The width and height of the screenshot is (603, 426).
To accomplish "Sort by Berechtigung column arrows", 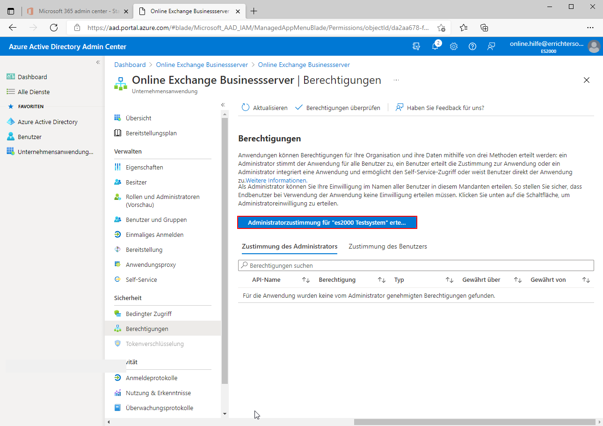I will [382, 280].
